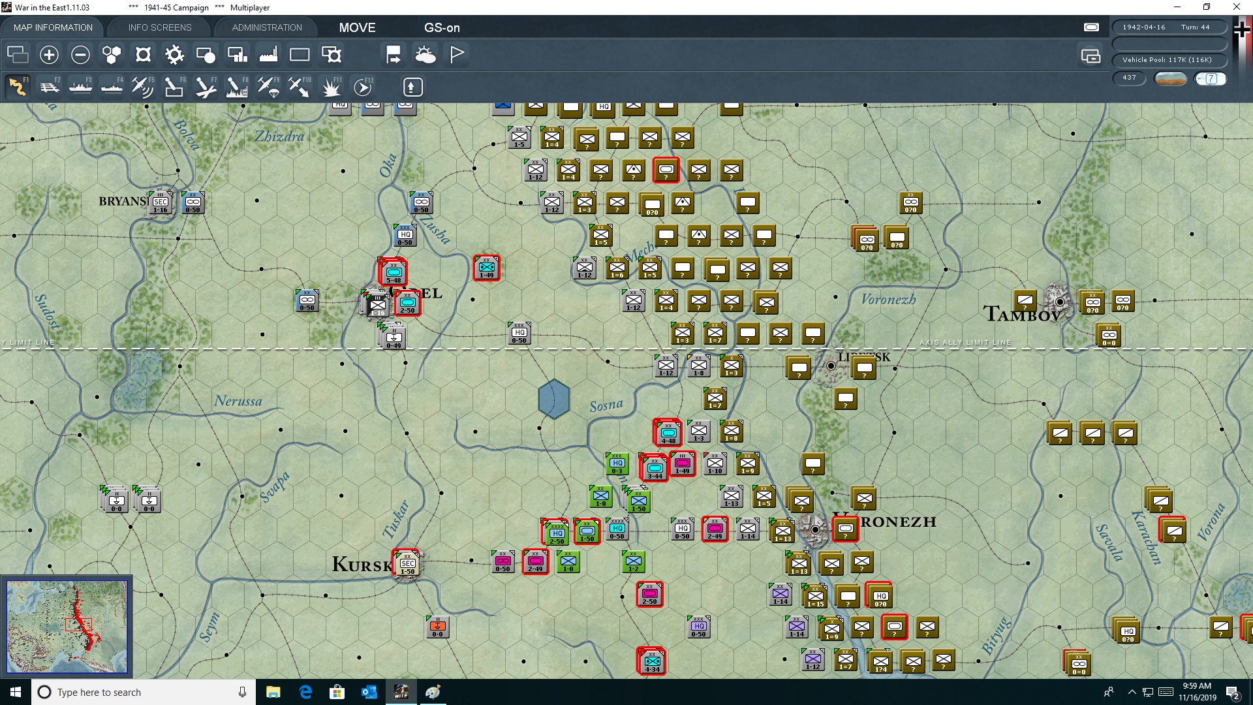Click the pennant flag icon
The image size is (1253, 705).
tap(457, 55)
